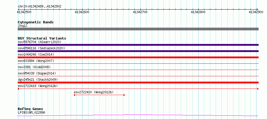This screenshot has height=119, width=267.
Task: Select the thick red dgv245n21 variant bar
Action: pos(138,83)
